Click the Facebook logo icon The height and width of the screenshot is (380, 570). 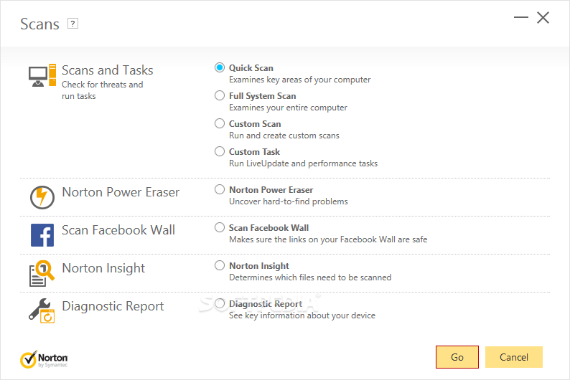click(x=42, y=235)
